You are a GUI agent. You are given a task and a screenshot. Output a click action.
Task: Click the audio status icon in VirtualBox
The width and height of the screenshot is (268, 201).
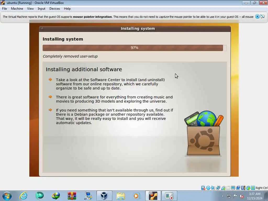click(x=213, y=188)
